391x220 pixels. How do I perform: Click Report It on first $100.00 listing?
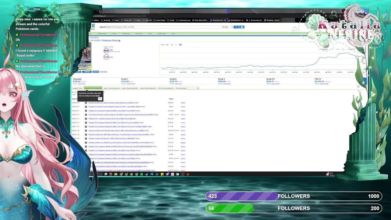click(183, 103)
